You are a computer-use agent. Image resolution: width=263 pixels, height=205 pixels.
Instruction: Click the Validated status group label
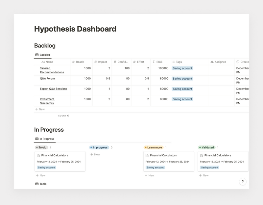click(207, 147)
